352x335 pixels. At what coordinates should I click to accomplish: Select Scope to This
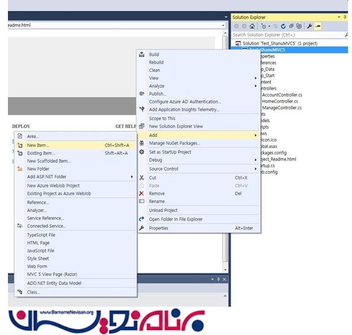coord(162,118)
